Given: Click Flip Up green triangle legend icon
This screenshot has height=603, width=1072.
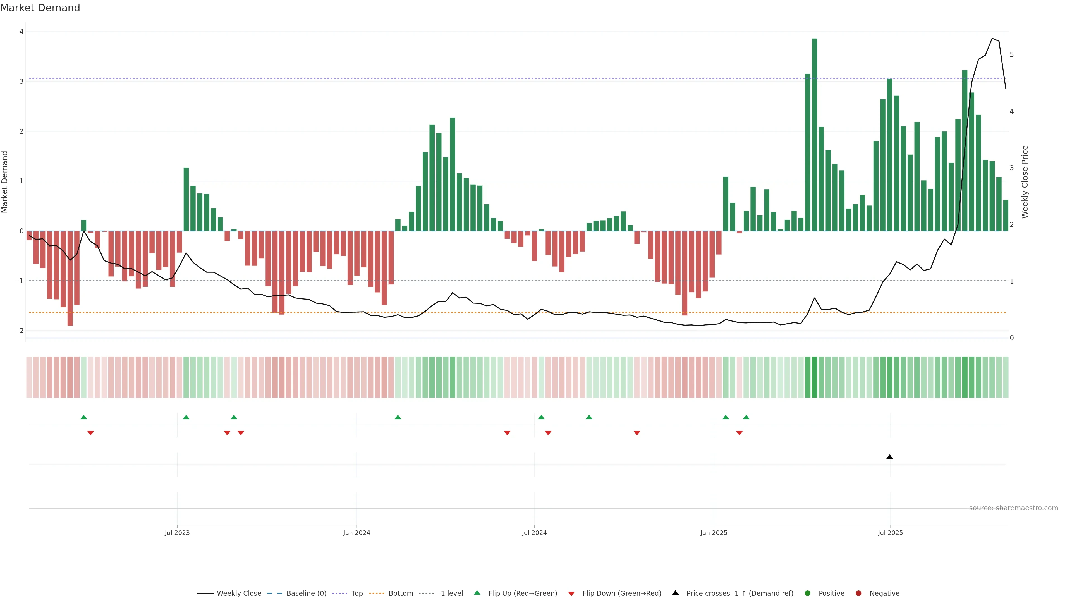Looking at the screenshot, I should [x=477, y=593].
